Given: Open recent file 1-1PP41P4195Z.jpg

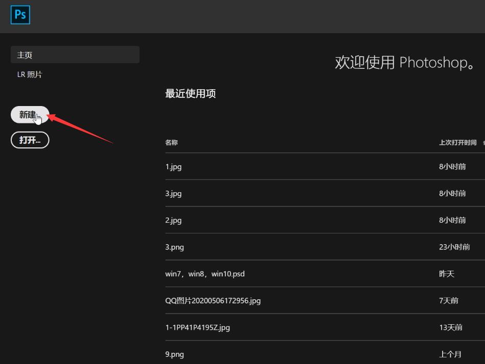Looking at the screenshot, I should click(198, 328).
